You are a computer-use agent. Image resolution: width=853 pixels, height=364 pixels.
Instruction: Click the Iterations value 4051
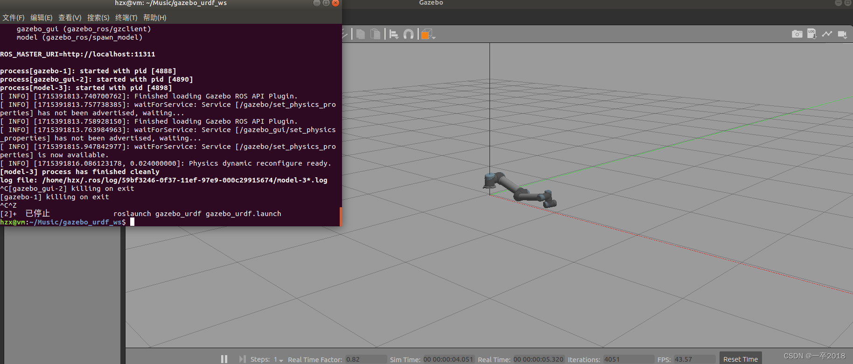tap(628, 359)
